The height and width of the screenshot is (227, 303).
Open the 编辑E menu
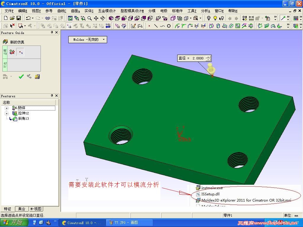(22, 11)
